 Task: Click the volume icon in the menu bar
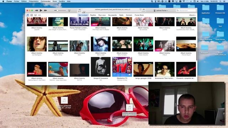coord(198,1)
